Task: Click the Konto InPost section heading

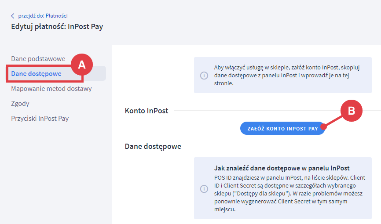Action: click(147, 111)
